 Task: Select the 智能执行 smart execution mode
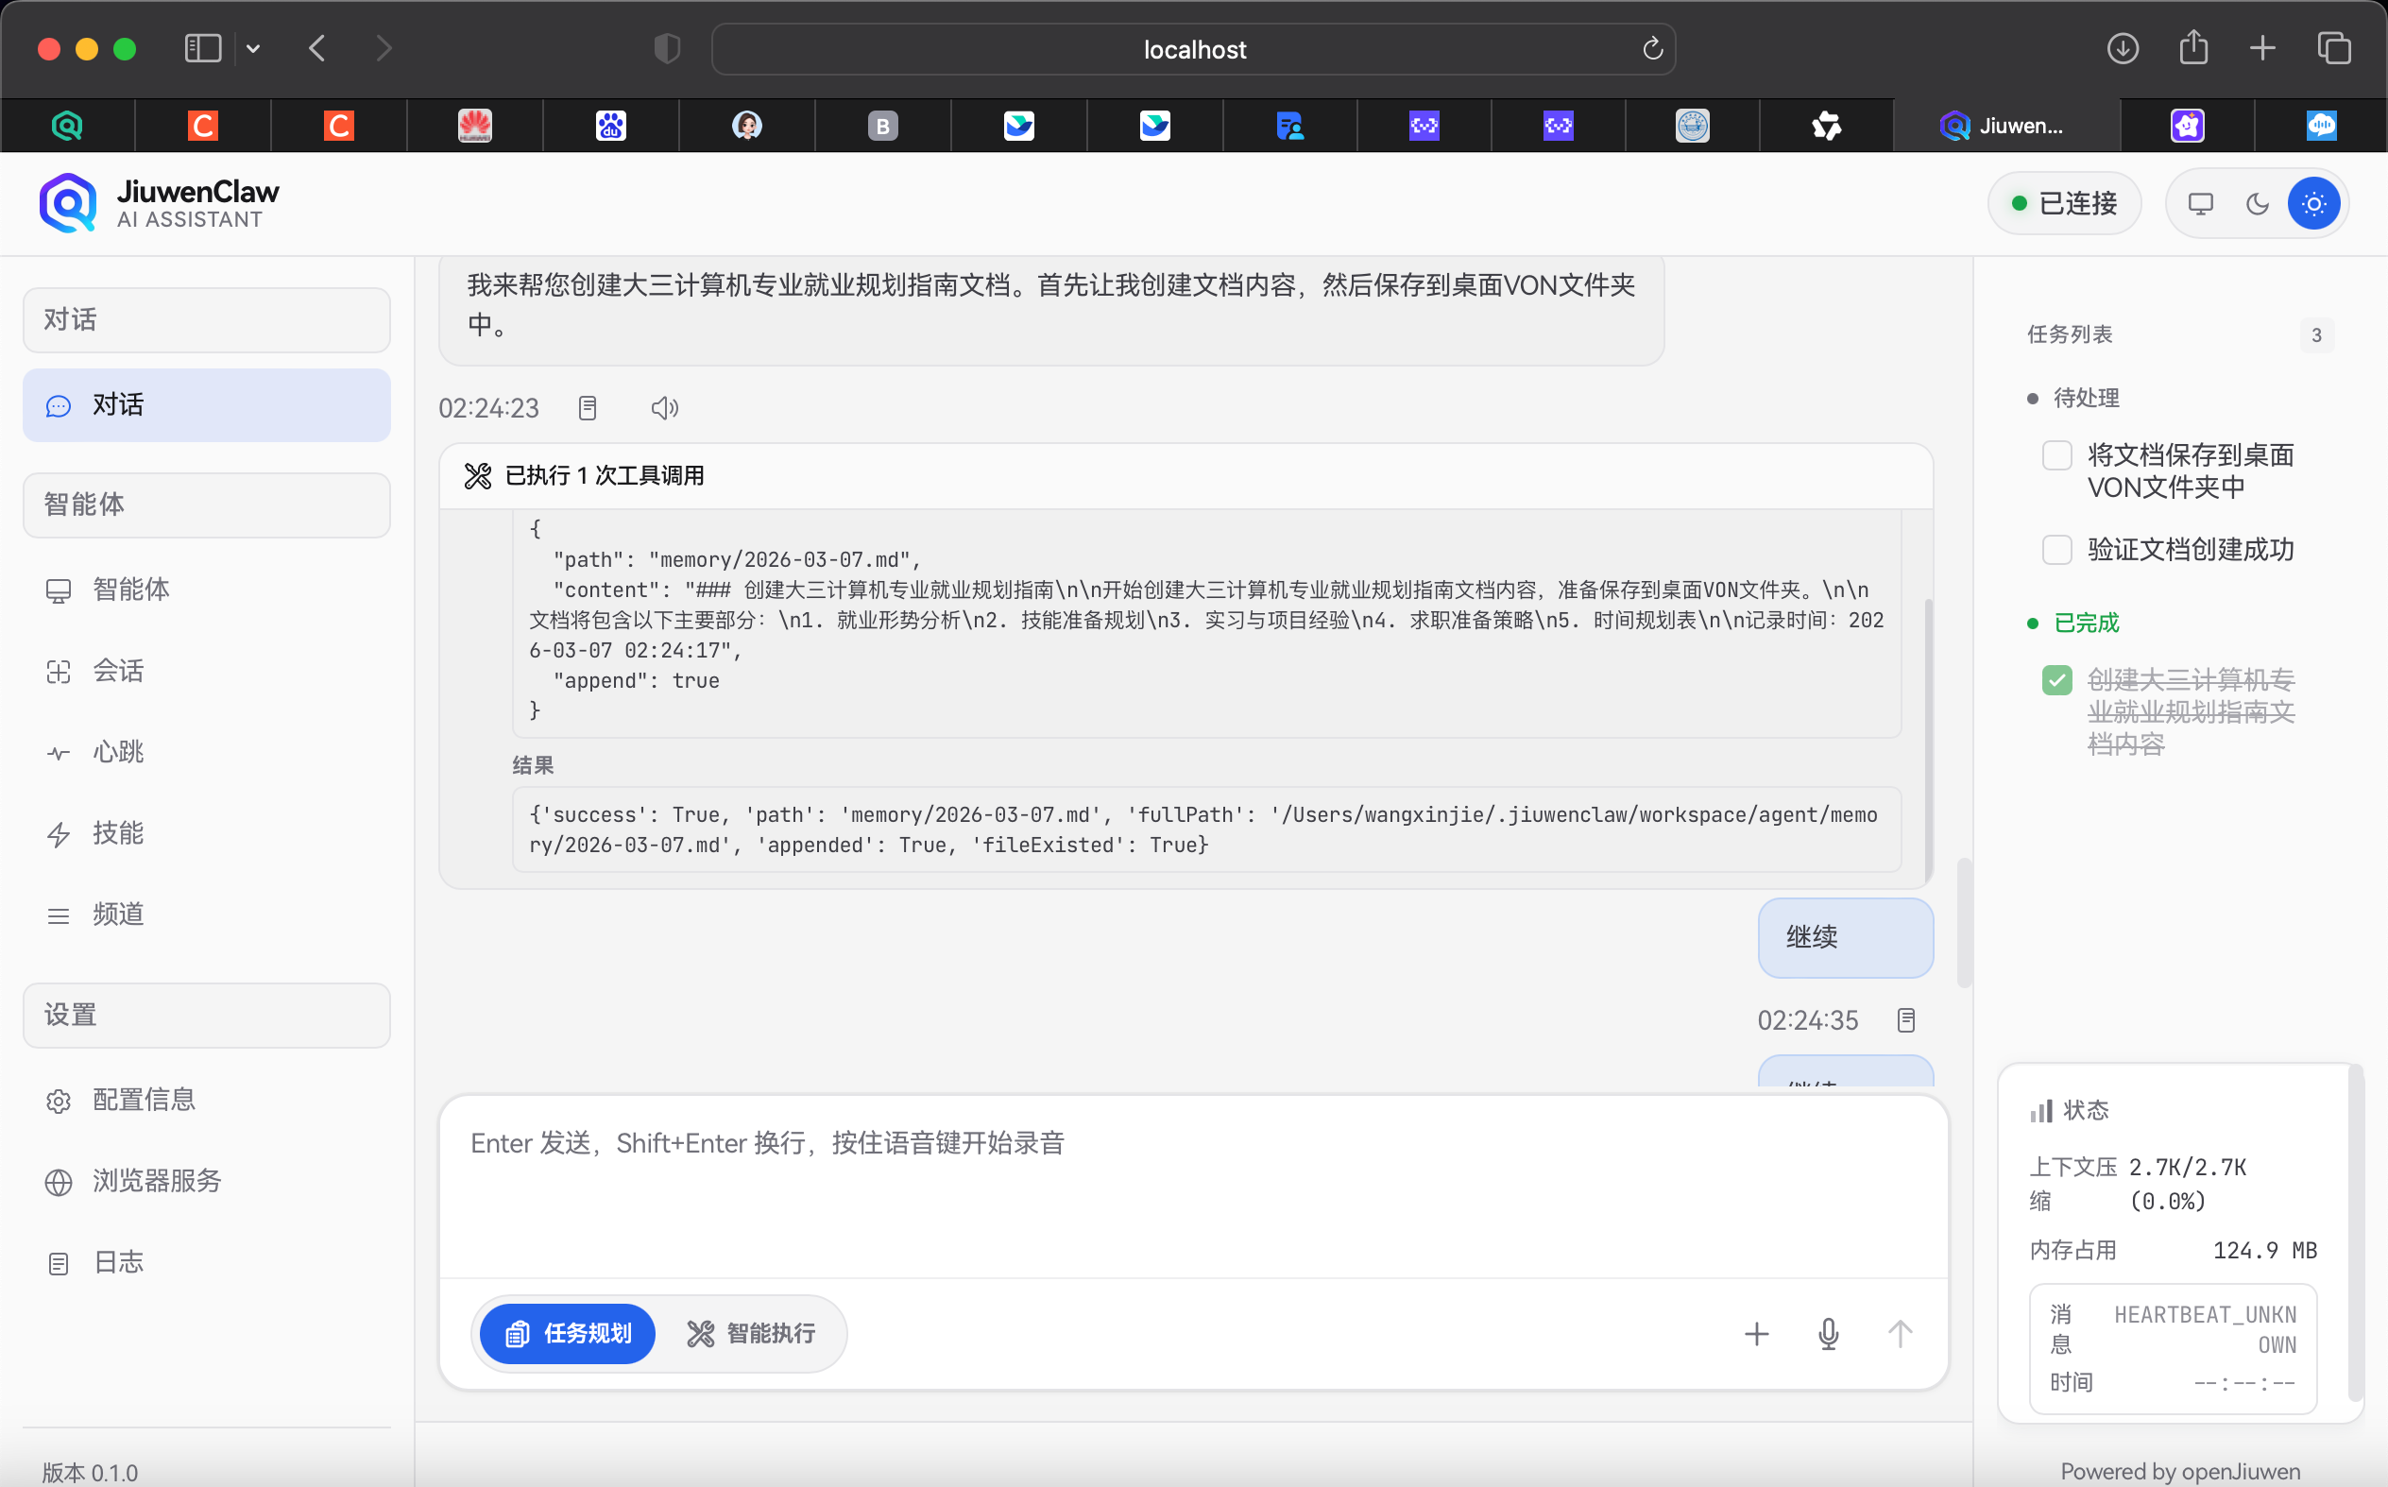pos(753,1334)
